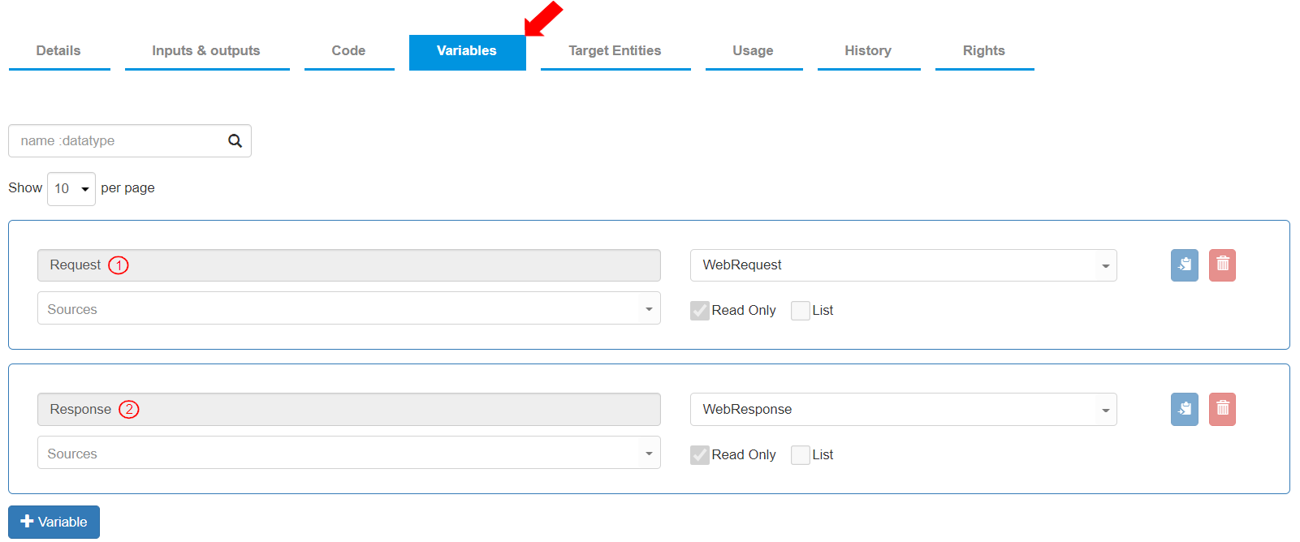The width and height of the screenshot is (1300, 542).
Task: Expand Sources dropdown for Response variable
Action: pyautogui.click(x=348, y=454)
